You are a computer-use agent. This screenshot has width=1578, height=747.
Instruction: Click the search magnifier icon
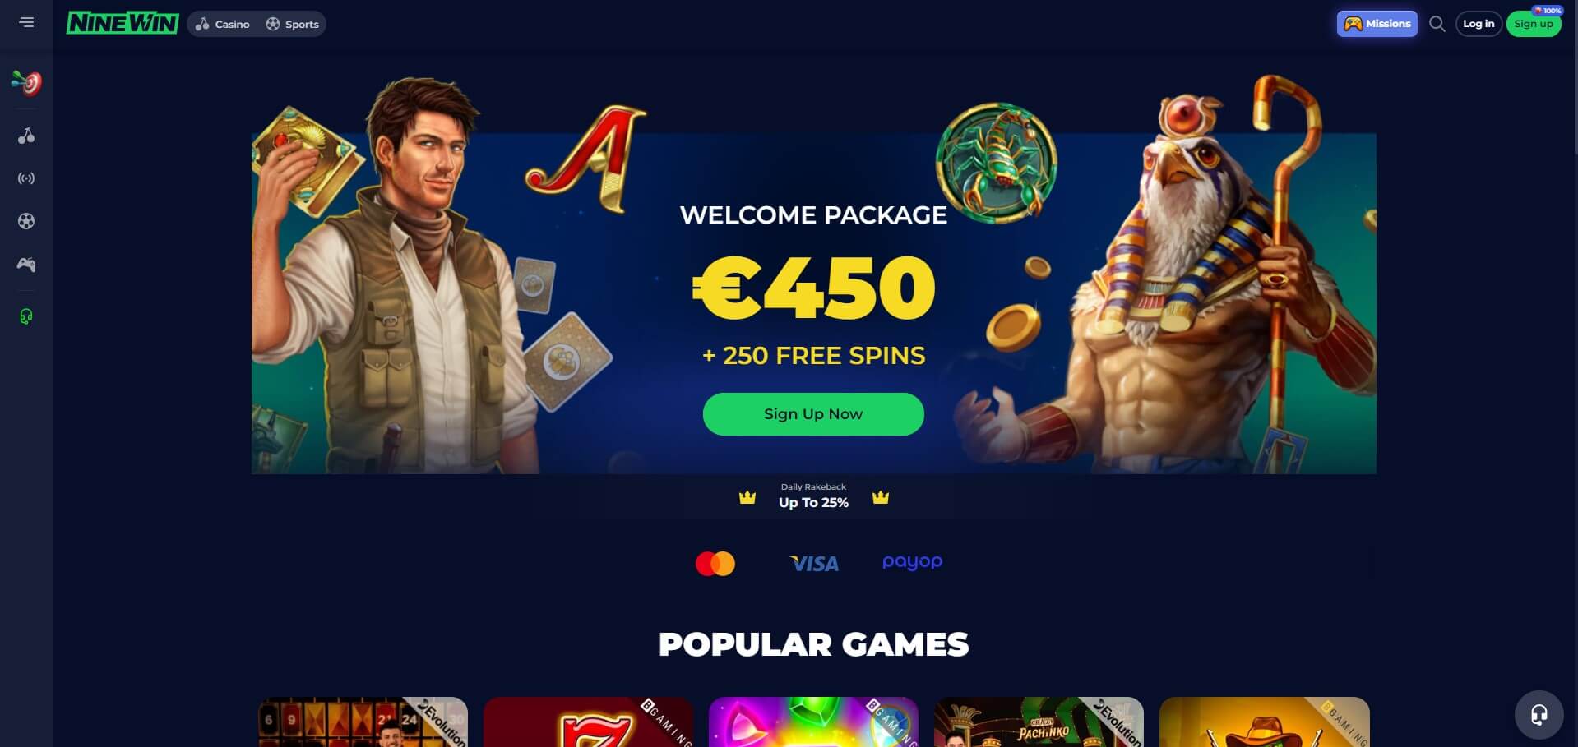(x=1437, y=24)
